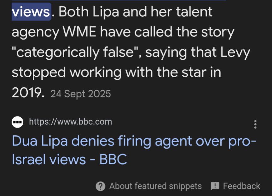Click the word talent in the snippet
This screenshot has width=272, height=196.
(194, 12)
